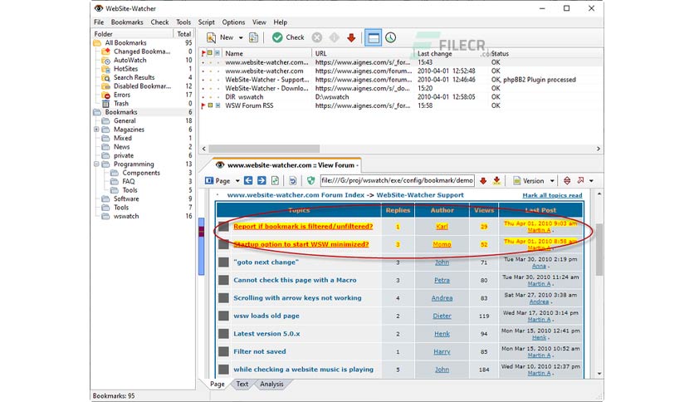Click the blue undo refresh icon

coord(292,180)
